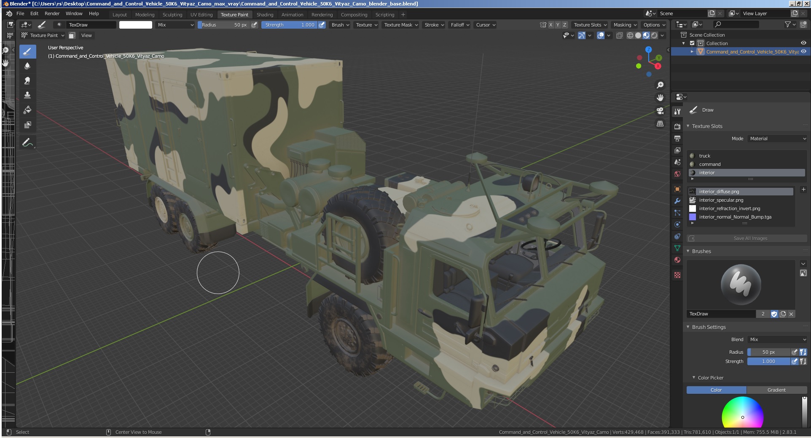Image resolution: width=811 pixels, height=438 pixels.
Task: Open the Texture Mask dropdown
Action: point(401,25)
